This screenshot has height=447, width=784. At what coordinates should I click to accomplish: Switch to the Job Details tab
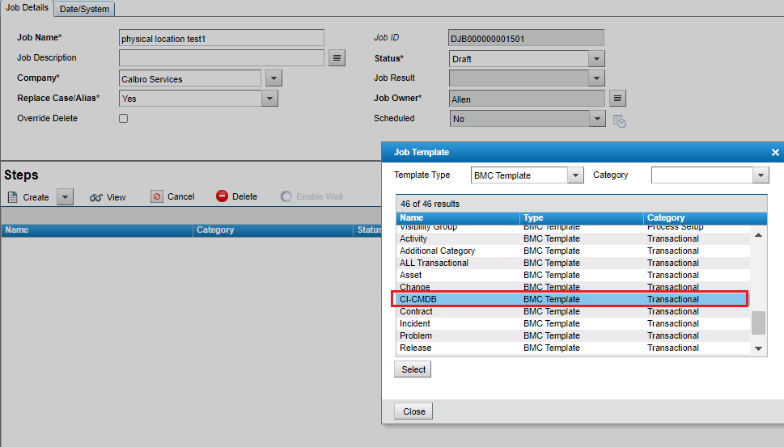(x=27, y=8)
